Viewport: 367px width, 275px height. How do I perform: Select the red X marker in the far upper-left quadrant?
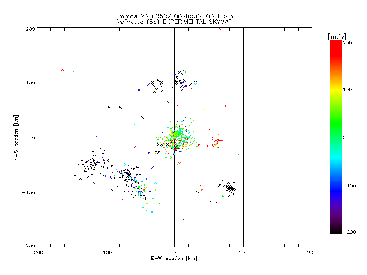coord(62,69)
